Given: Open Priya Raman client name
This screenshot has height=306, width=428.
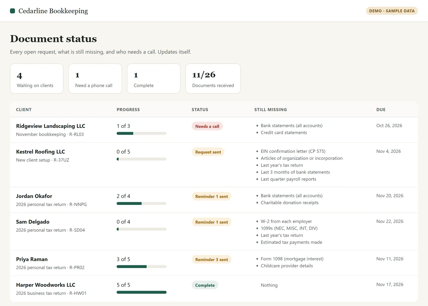Looking at the screenshot, I should (x=32, y=259).
